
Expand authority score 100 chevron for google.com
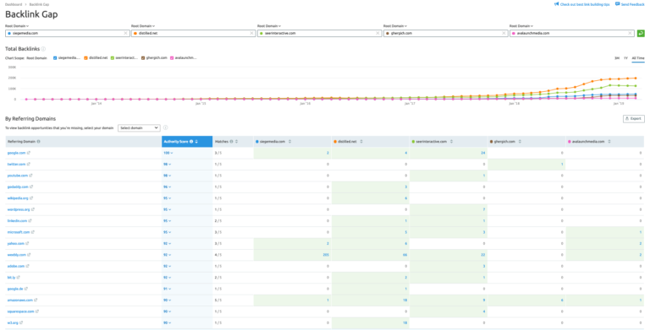coord(171,153)
